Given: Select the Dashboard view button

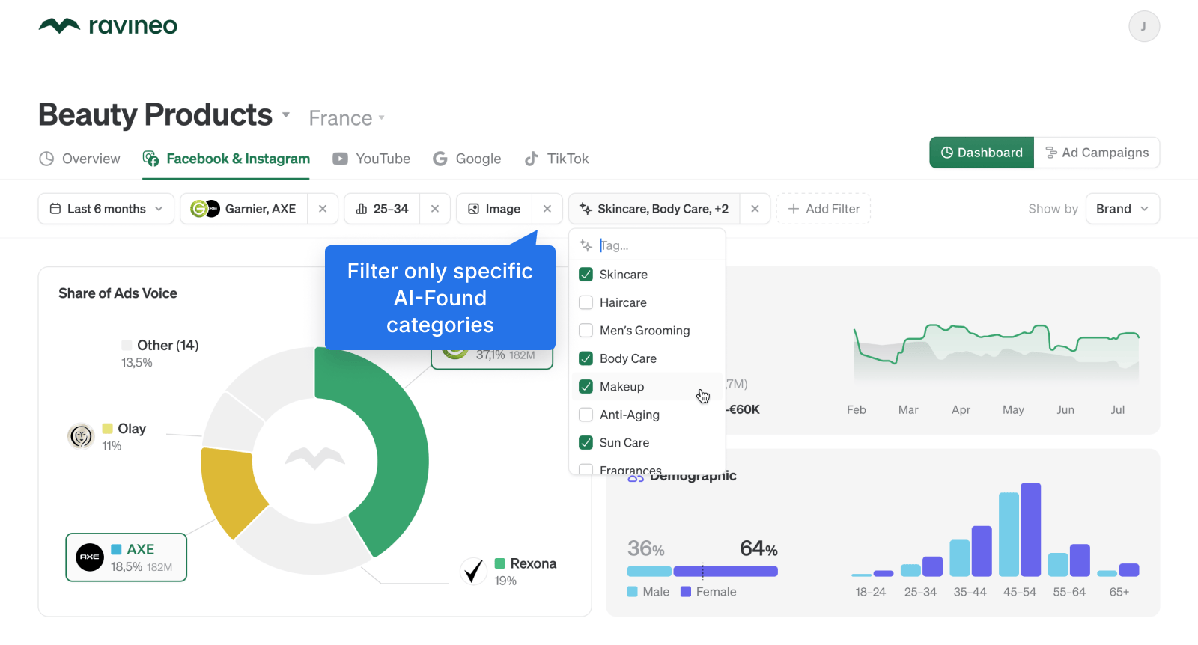Looking at the screenshot, I should [982, 153].
